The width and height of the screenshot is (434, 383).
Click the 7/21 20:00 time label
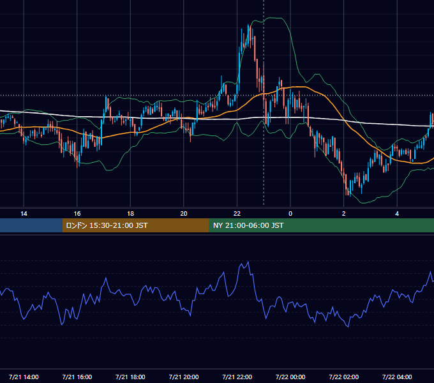[184, 377]
